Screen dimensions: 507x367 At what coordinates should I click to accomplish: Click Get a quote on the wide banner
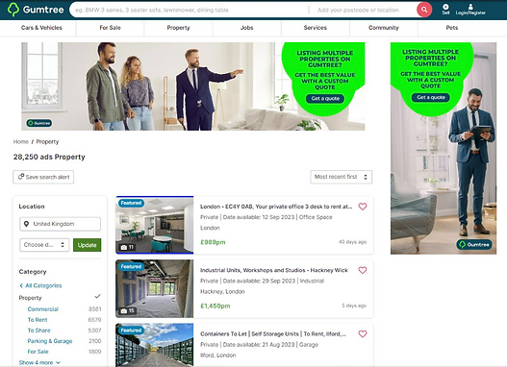click(325, 98)
